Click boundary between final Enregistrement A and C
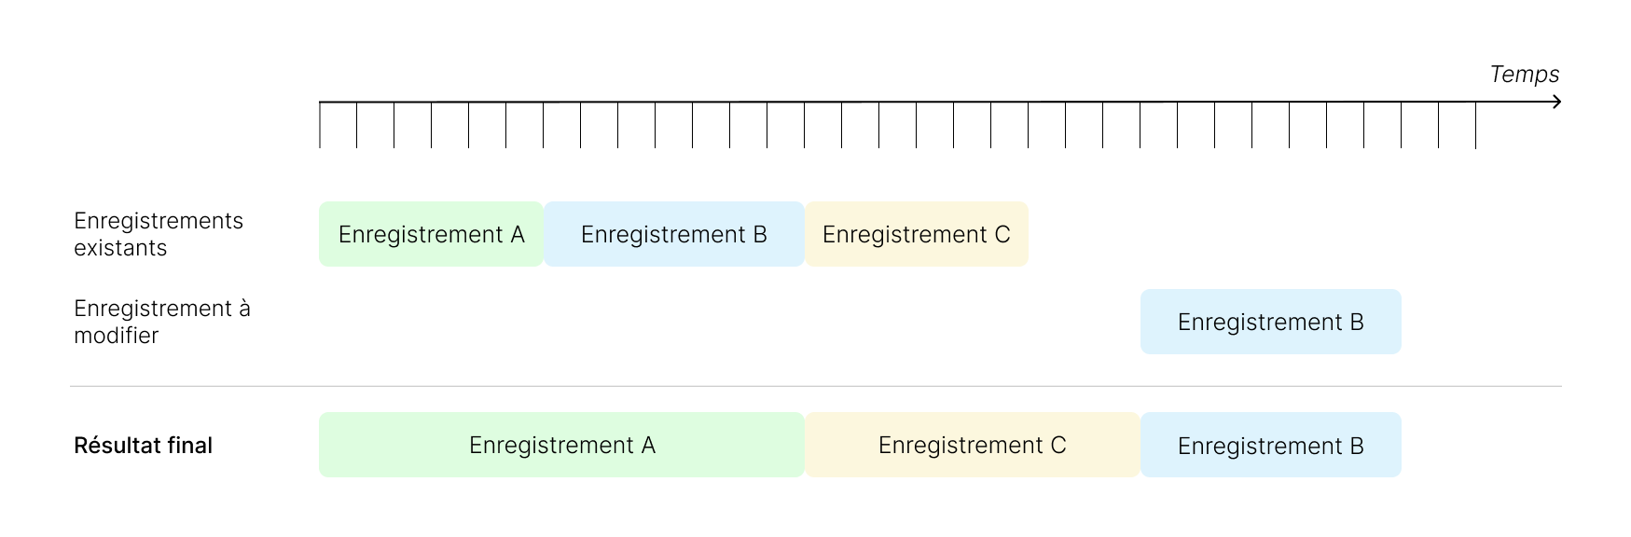This screenshot has height=537, width=1631. pyautogui.click(x=805, y=446)
